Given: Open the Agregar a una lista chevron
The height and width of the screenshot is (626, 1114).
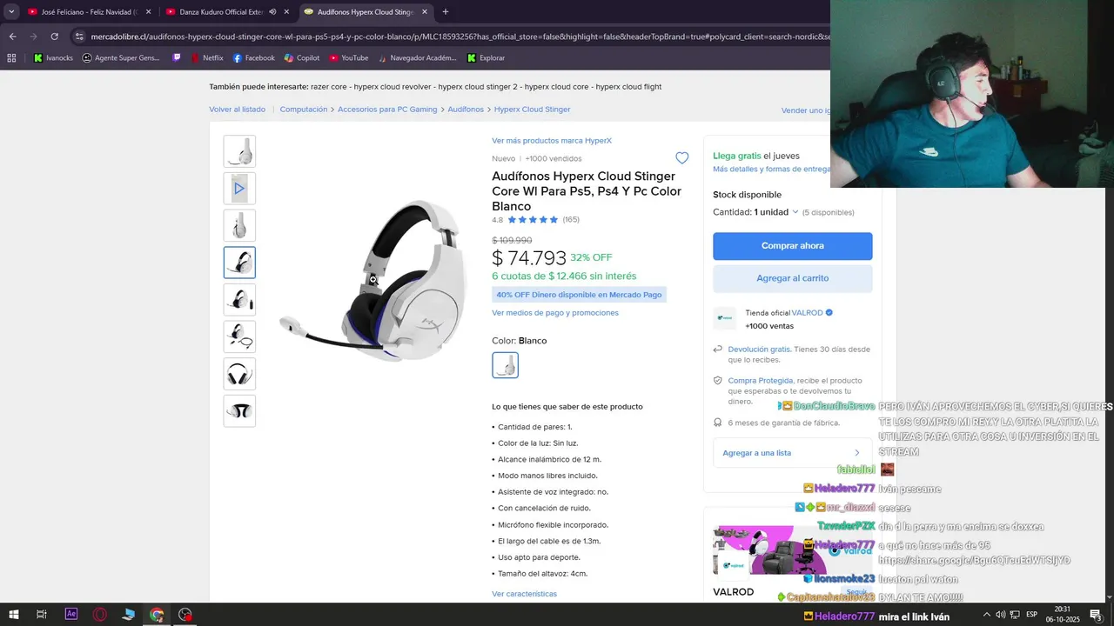Looking at the screenshot, I should (x=856, y=453).
